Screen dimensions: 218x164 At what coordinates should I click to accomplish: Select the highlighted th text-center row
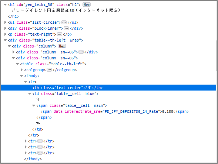click(x=108, y=88)
